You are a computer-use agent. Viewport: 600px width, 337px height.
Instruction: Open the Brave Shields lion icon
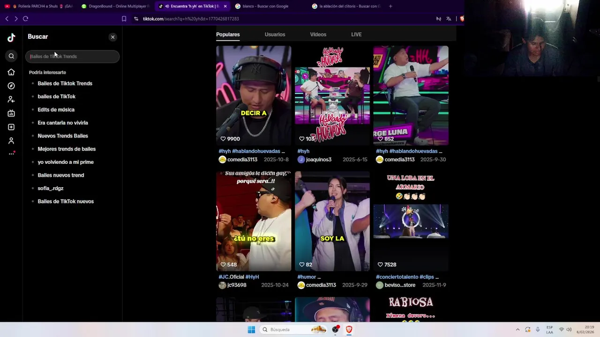pyautogui.click(x=462, y=19)
